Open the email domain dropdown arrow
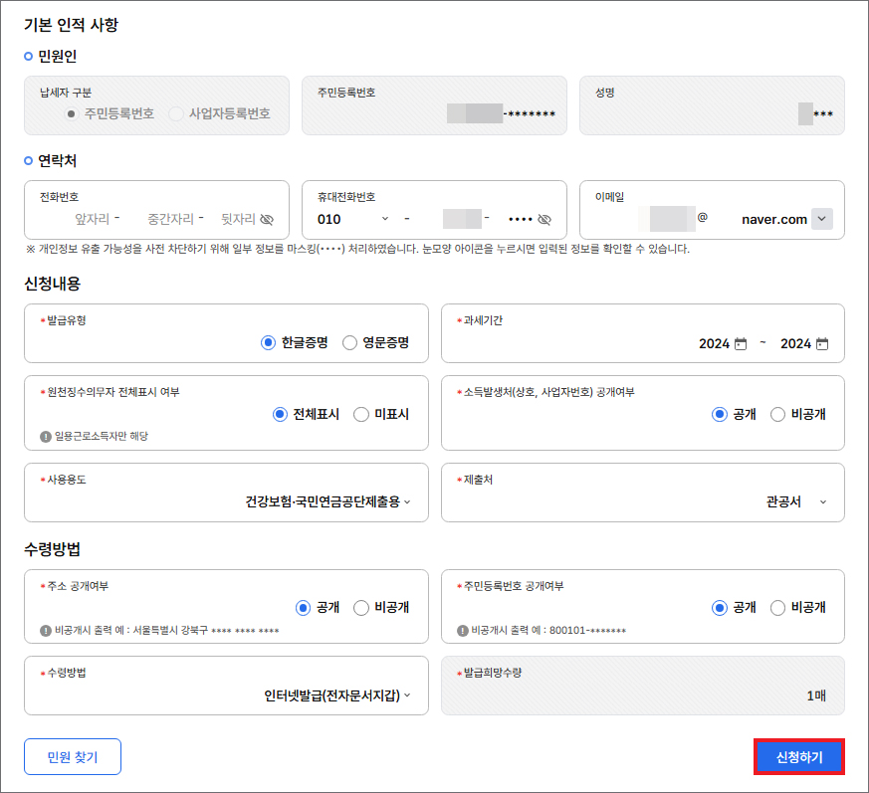Viewport: 869px width, 793px height. click(x=821, y=219)
